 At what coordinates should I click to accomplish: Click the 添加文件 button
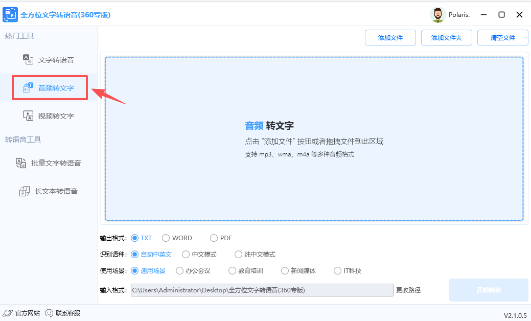click(390, 37)
